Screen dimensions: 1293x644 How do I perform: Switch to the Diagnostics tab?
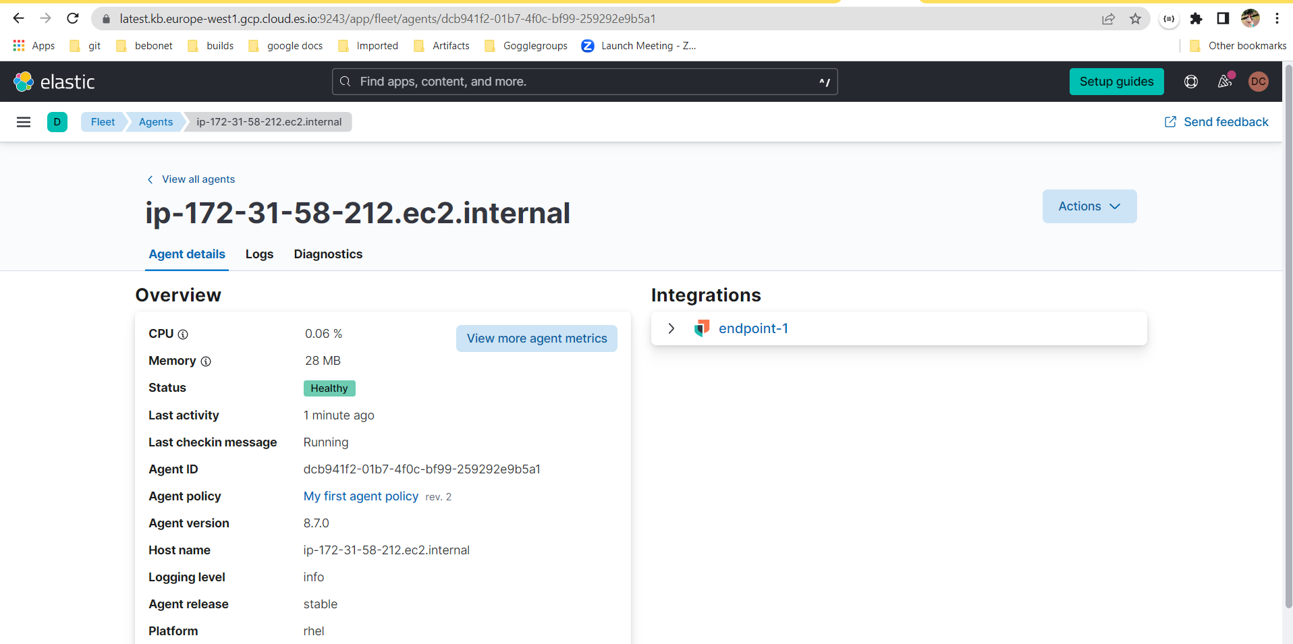(x=327, y=254)
